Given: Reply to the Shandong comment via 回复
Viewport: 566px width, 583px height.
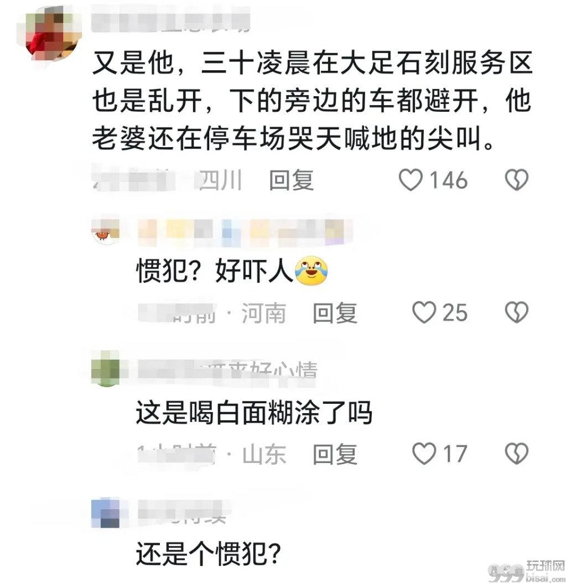Looking at the screenshot, I should (335, 454).
